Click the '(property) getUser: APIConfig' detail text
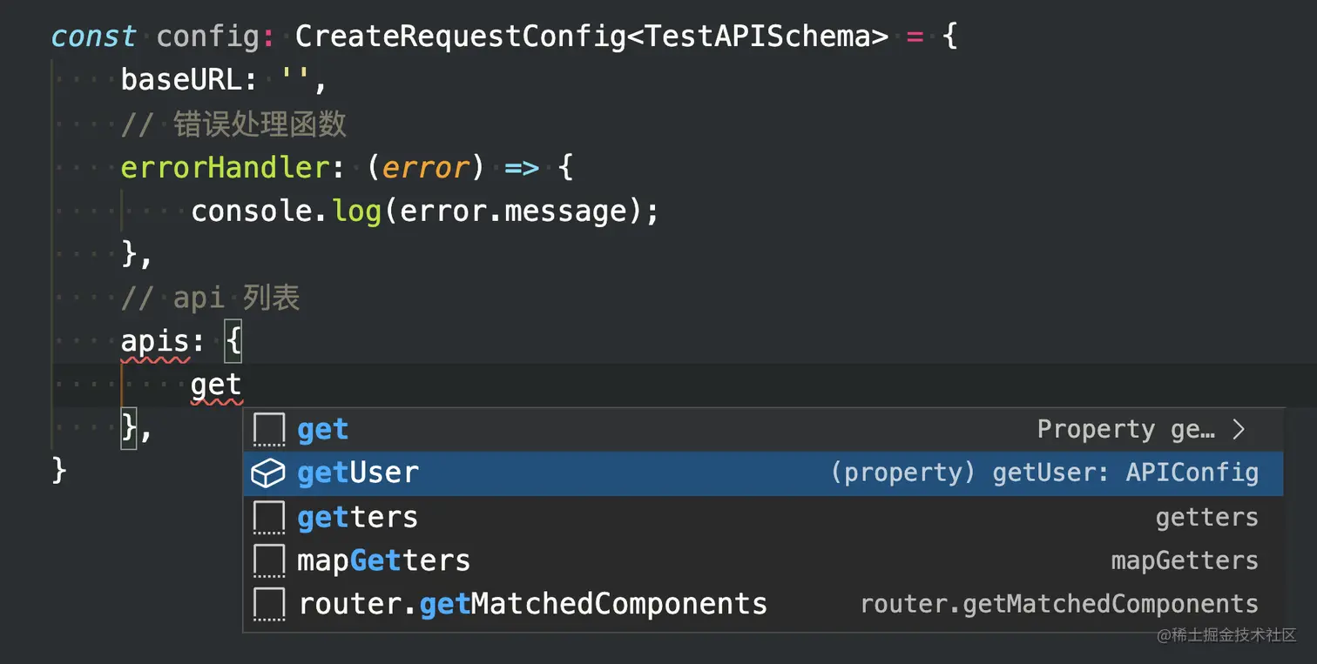Screen dimensions: 1317x664 tap(1043, 473)
